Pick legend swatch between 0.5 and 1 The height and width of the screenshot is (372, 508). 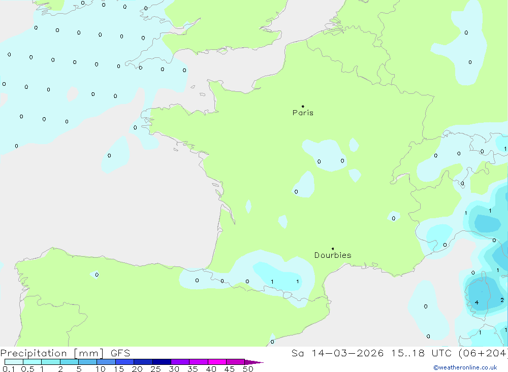click(x=33, y=362)
